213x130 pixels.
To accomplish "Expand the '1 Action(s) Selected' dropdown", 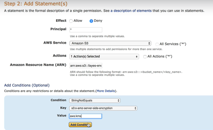I will coord(104,57).
